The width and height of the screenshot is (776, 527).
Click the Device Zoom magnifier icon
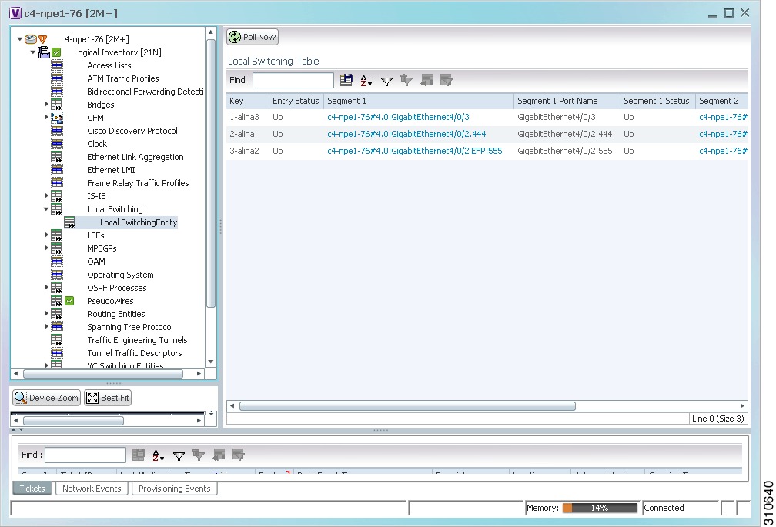(20, 398)
